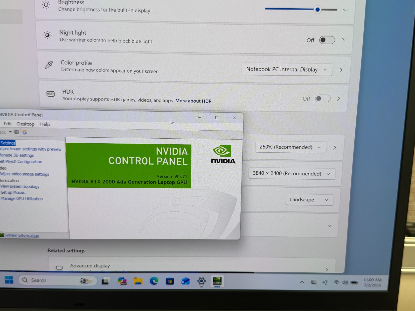Minimize the NVIDIA Control Panel window
This screenshot has height=311, width=415.
tap(199, 117)
